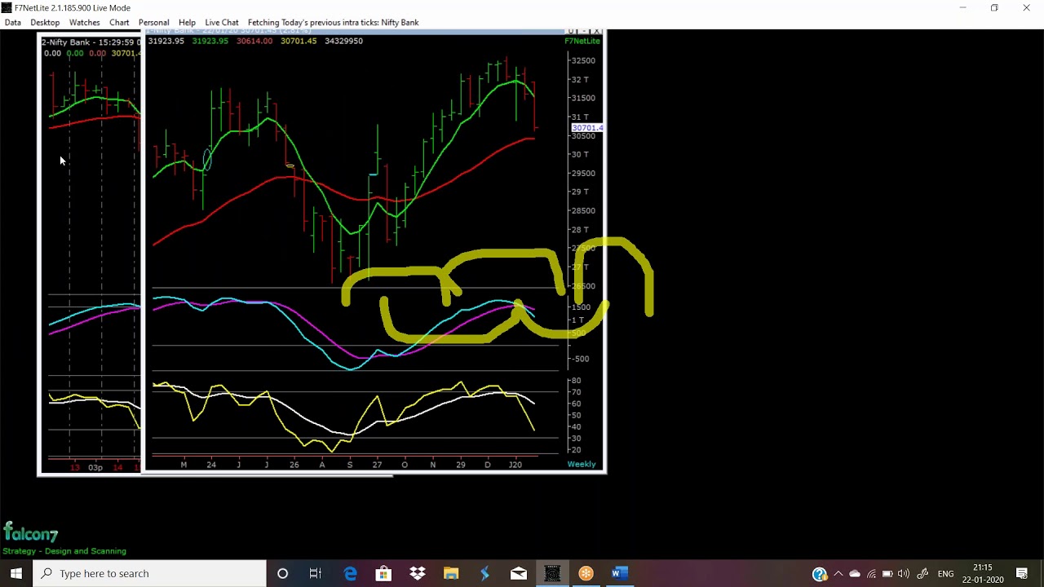Open Microsoft Store from the taskbar
The height and width of the screenshot is (587, 1044).
pos(383,573)
